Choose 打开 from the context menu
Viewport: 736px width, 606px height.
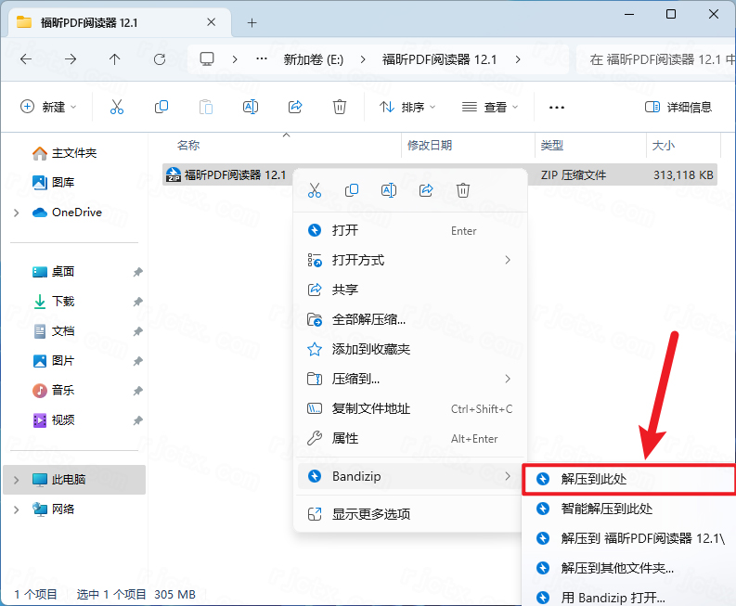(x=410, y=230)
